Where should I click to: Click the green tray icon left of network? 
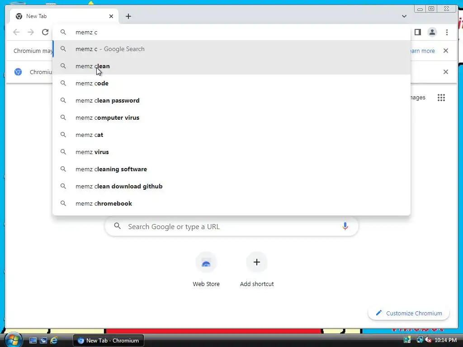pyautogui.click(x=407, y=340)
